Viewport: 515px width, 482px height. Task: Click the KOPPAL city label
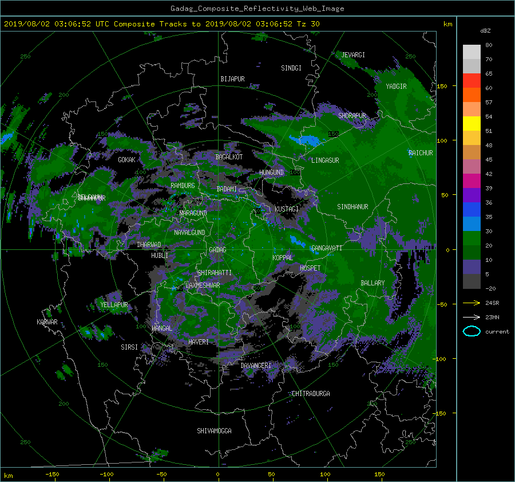click(283, 258)
